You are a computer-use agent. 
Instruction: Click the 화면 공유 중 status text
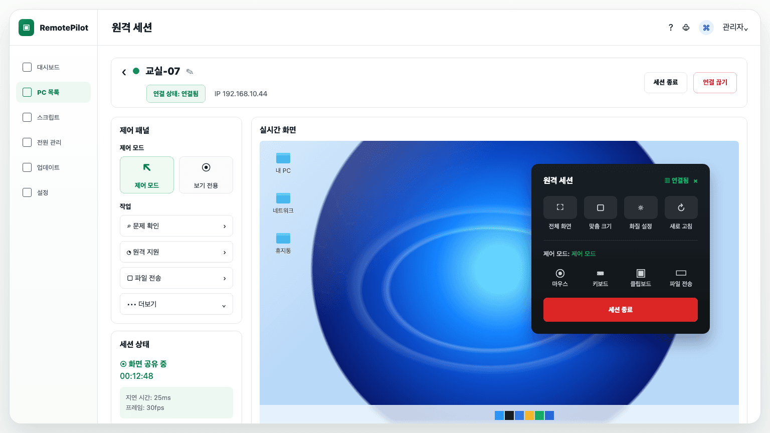click(143, 364)
